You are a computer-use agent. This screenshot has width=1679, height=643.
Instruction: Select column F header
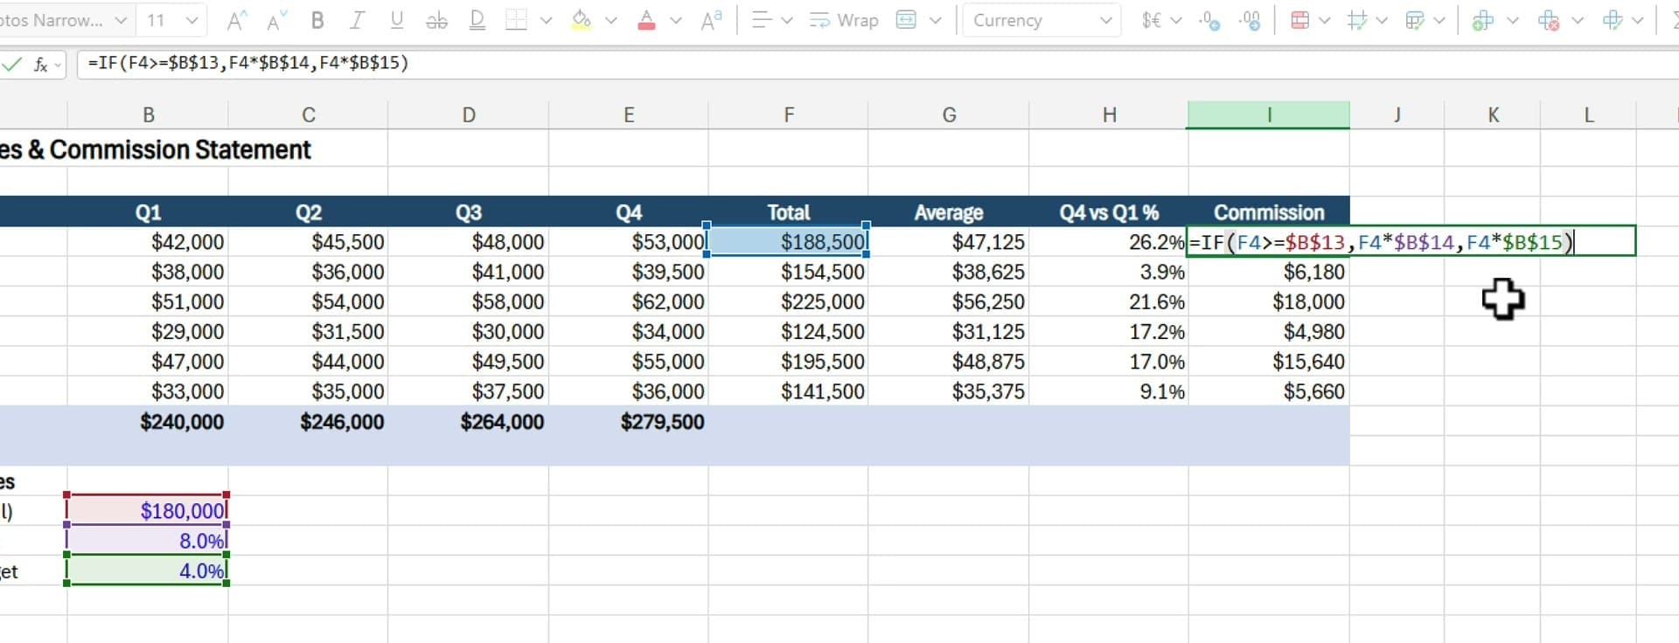(789, 114)
